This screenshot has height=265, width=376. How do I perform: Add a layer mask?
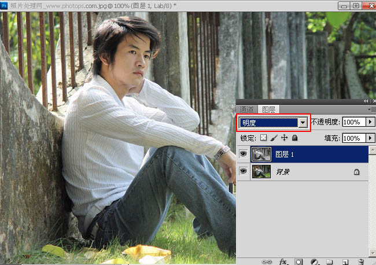click(x=298, y=262)
